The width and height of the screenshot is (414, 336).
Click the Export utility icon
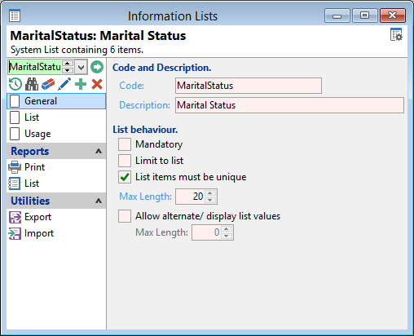pos(15,217)
